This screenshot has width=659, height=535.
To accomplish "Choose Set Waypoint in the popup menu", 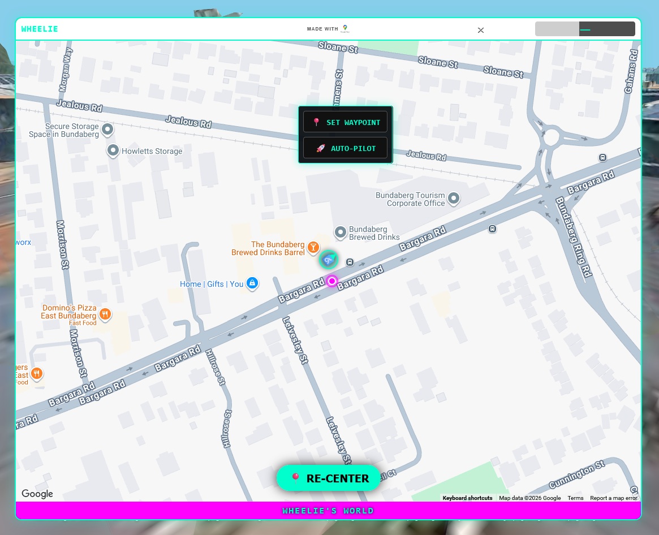I will 345,122.
